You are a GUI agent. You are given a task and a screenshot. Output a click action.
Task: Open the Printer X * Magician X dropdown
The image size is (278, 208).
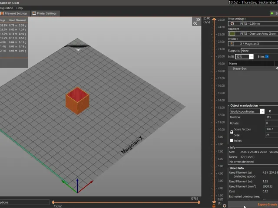(253, 44)
